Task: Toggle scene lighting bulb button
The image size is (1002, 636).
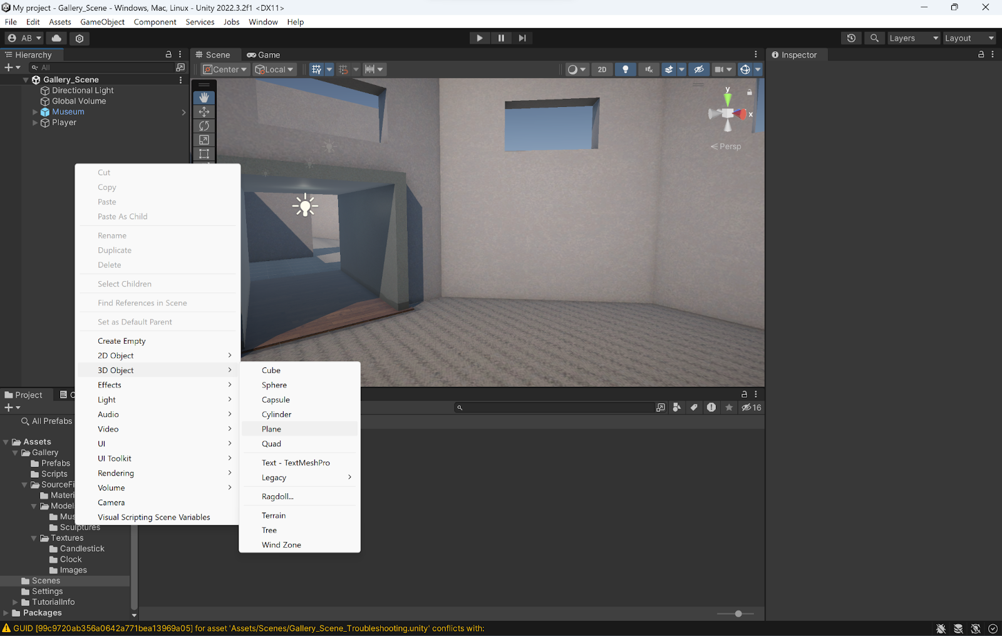Action: (625, 69)
